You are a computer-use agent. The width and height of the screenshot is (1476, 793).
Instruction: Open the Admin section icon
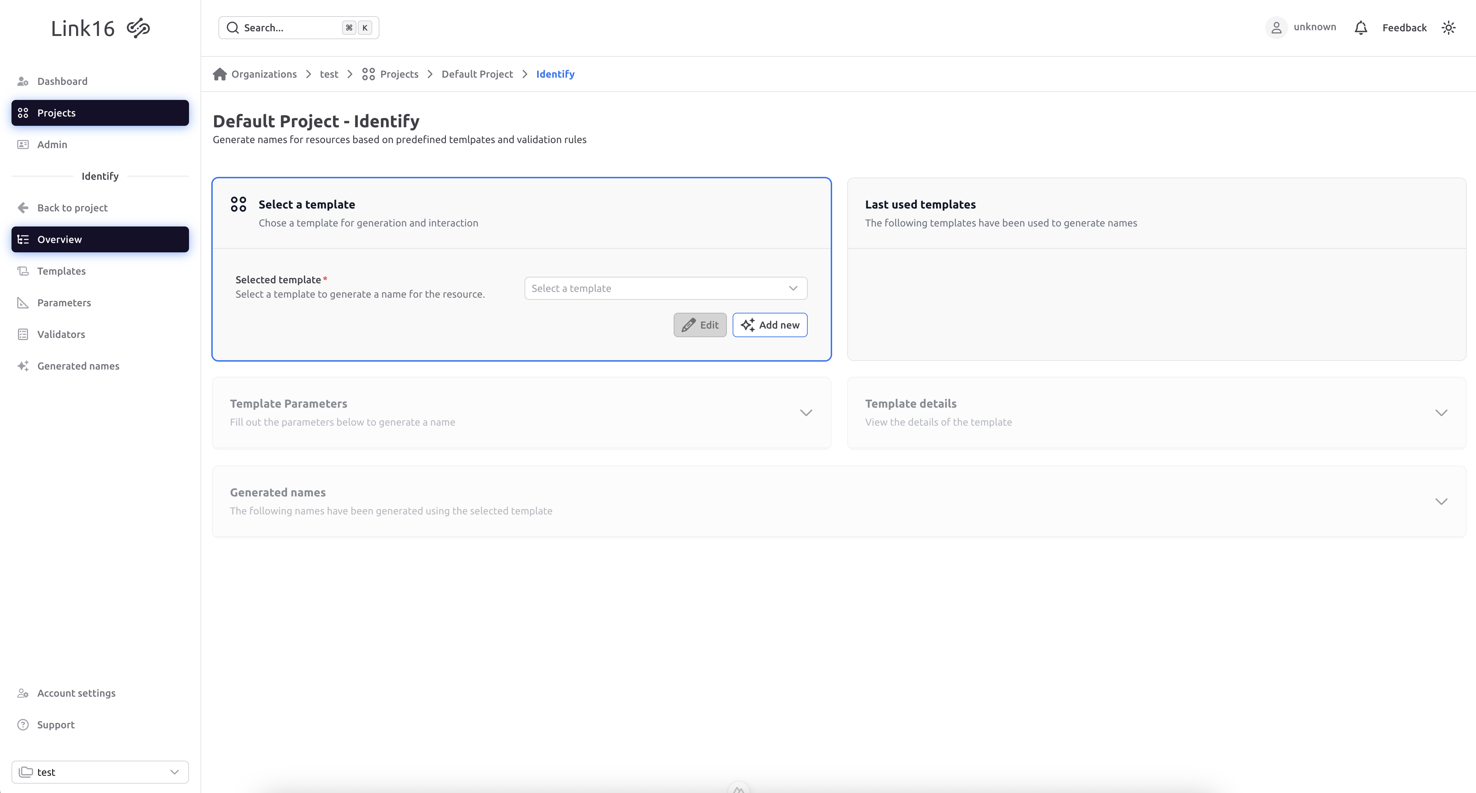23,144
